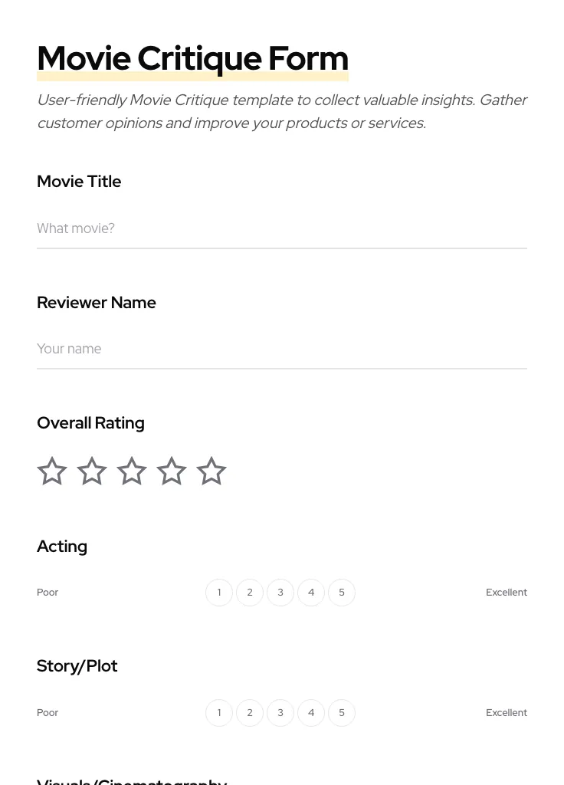564x785 pixels.
Task: Click the Poor label under Acting
Action: (x=48, y=592)
